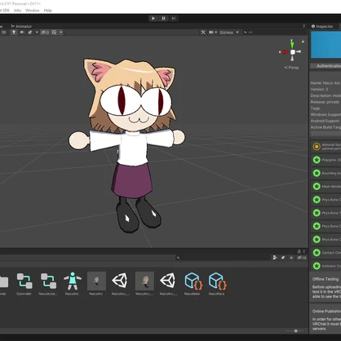Toggle the Project panel lock icon
341x341 pixels.
[x=299, y=251]
